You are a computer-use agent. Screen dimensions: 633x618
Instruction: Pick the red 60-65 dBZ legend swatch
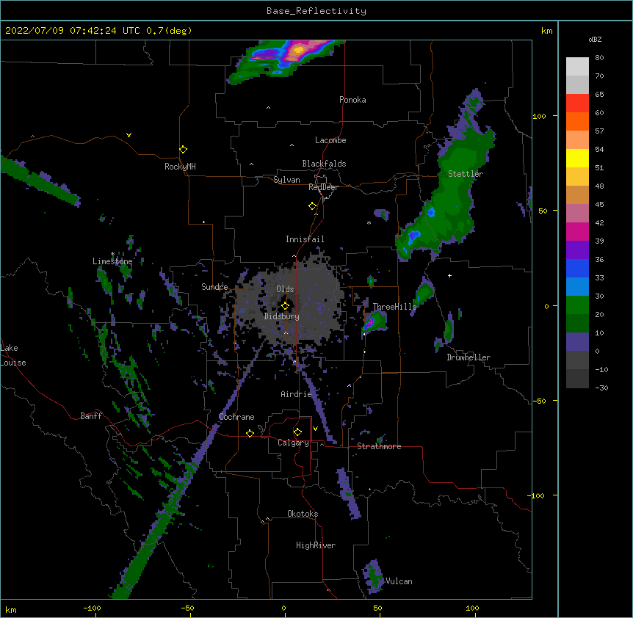pos(577,103)
